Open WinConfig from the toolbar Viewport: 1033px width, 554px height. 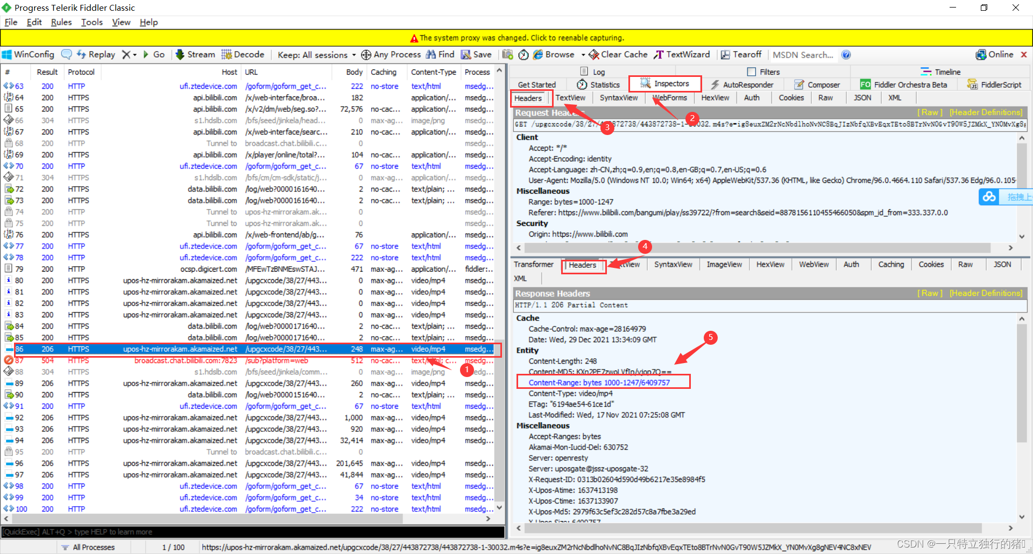pyautogui.click(x=29, y=54)
